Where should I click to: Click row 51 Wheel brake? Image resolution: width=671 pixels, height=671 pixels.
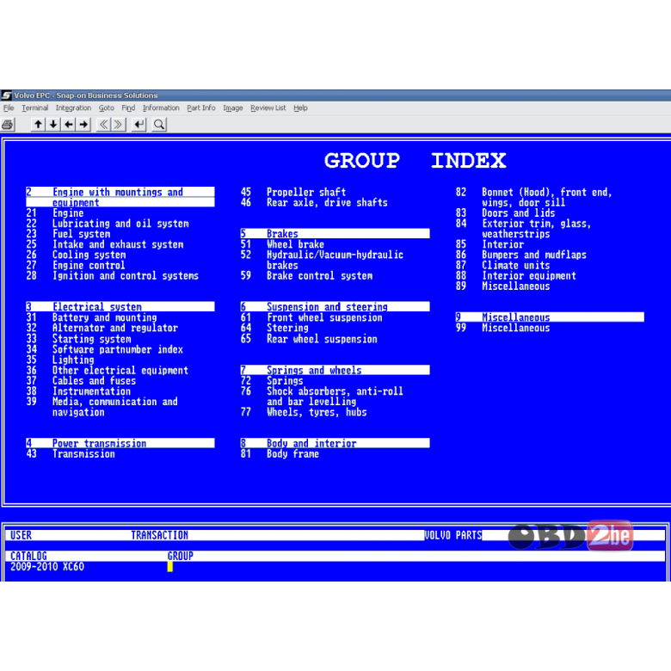point(282,244)
